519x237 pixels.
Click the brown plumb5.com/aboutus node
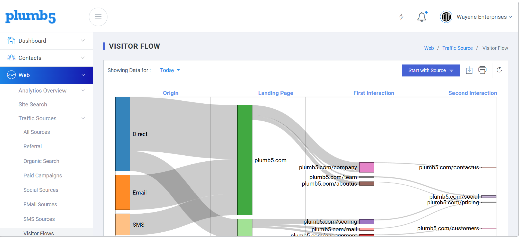367,184
